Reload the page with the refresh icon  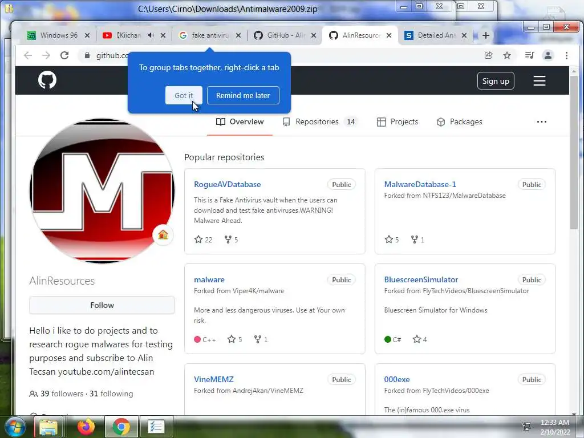tap(64, 55)
